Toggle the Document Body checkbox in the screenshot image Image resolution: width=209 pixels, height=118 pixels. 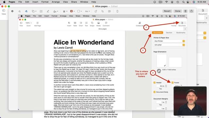(x=154, y=92)
